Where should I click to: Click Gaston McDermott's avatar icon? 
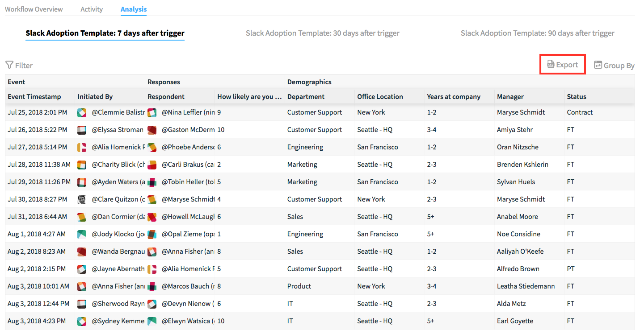click(152, 130)
